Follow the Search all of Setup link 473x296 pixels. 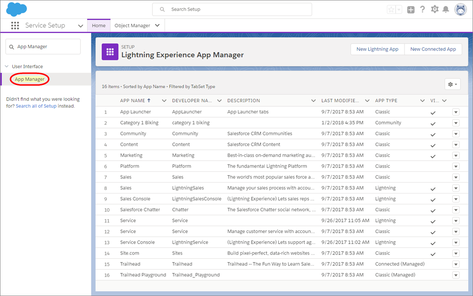[36, 106]
